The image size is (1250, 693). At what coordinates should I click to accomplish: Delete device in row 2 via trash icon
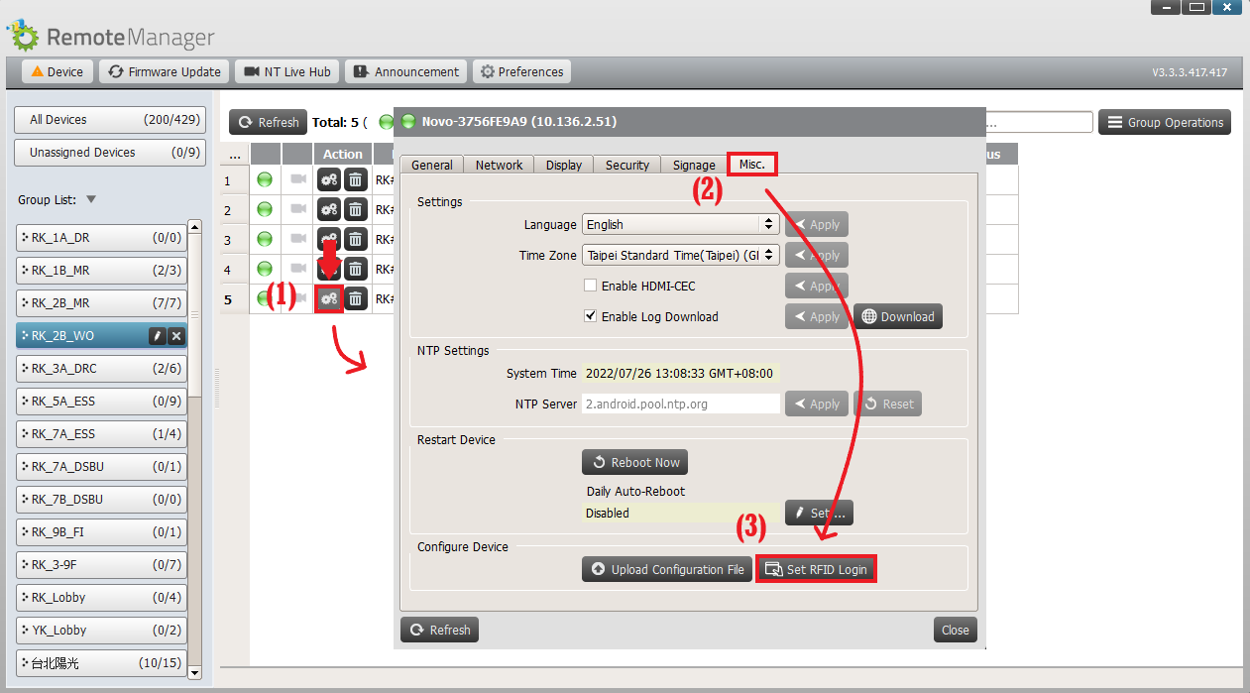(x=355, y=209)
